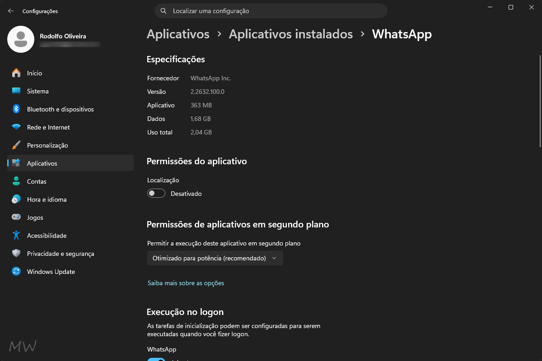The image size is (542, 361).
Task: Open Contas settings
Action: point(70,181)
